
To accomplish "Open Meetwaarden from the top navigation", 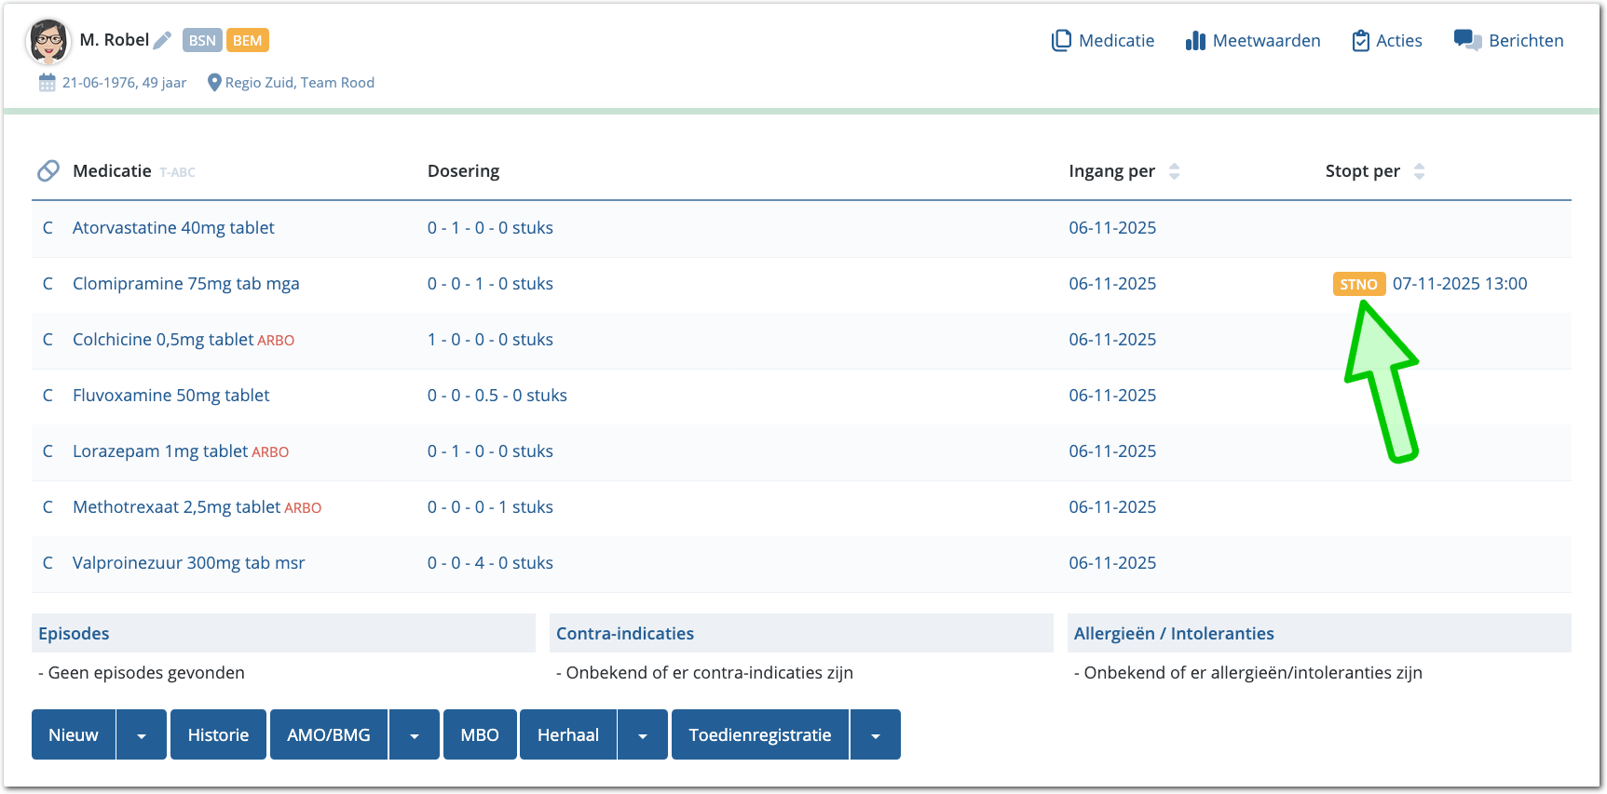I will (1253, 41).
